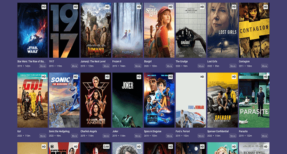
Task: Select the Stargirl movie poster
Action: [159, 30]
